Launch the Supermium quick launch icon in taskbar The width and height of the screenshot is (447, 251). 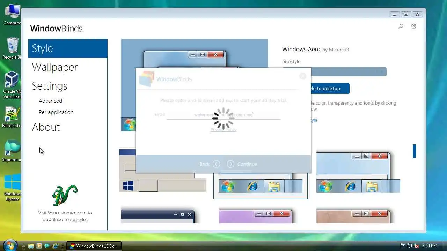point(47,246)
